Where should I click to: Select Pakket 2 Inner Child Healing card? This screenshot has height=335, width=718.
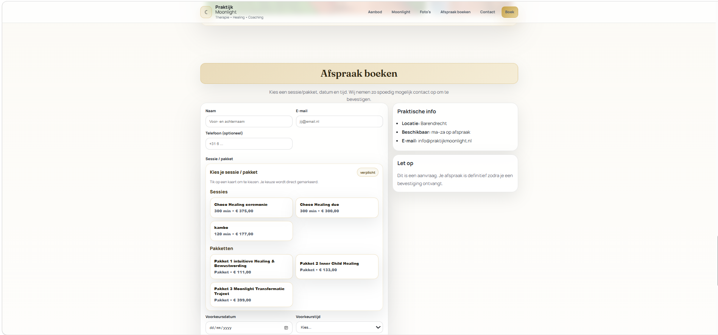[337, 267]
